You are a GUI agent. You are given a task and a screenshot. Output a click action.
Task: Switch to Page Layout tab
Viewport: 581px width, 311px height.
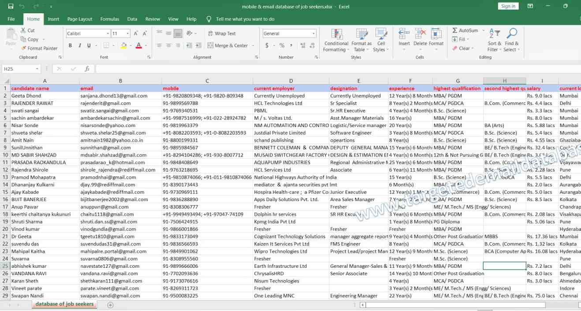80,19
